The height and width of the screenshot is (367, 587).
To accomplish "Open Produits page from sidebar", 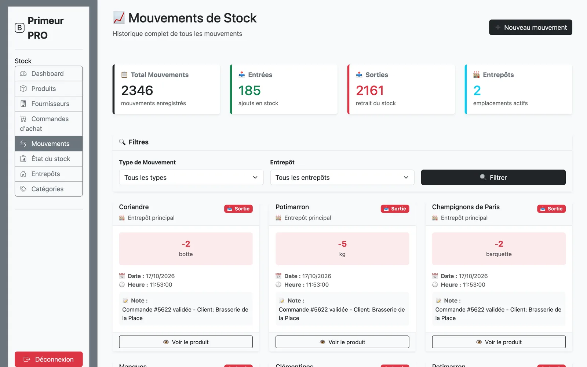I will click(48, 88).
